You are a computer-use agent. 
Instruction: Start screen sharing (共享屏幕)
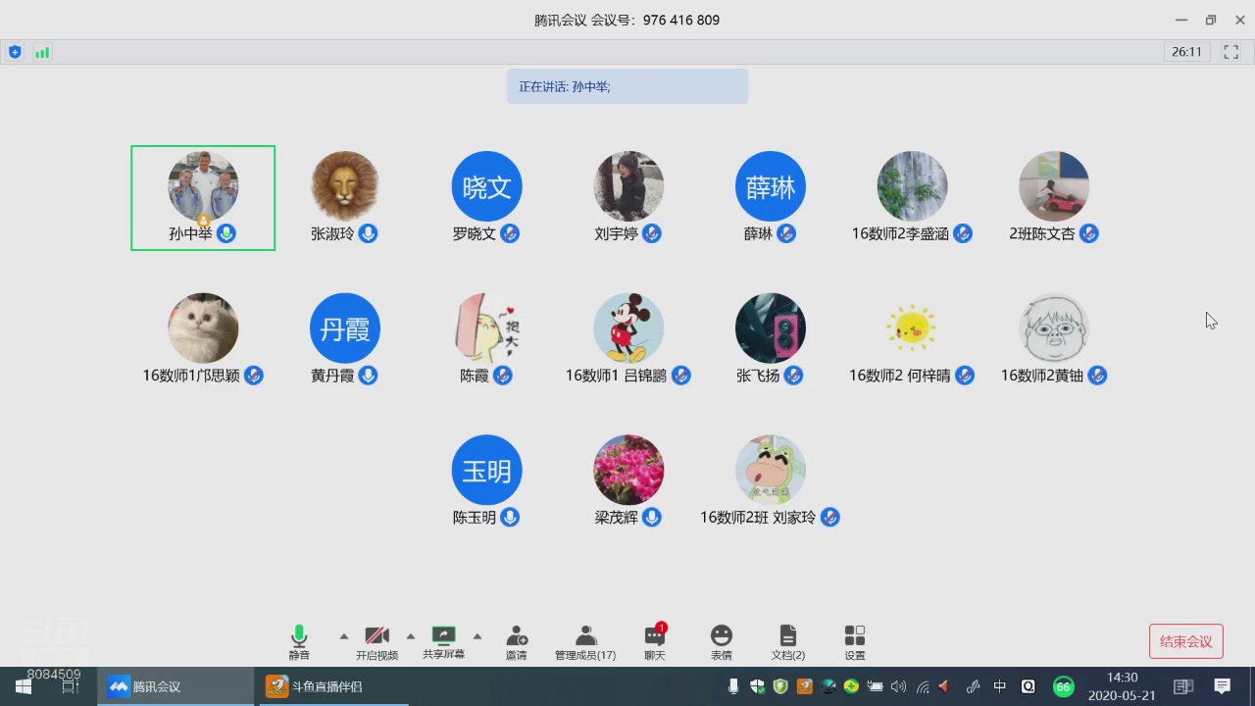coord(443,641)
